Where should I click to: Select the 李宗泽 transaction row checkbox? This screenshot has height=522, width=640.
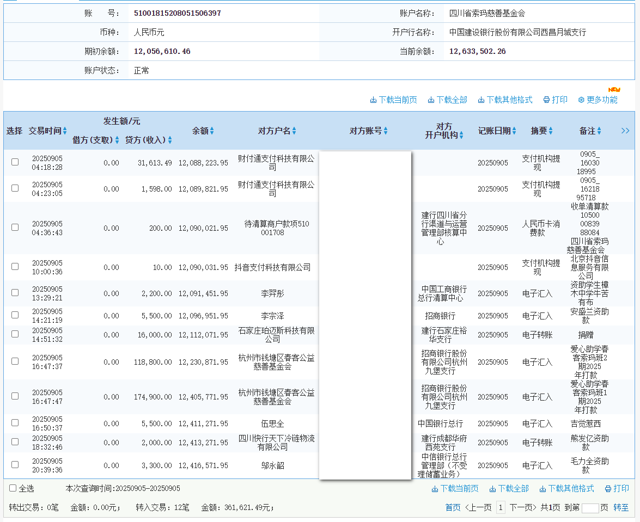15,315
